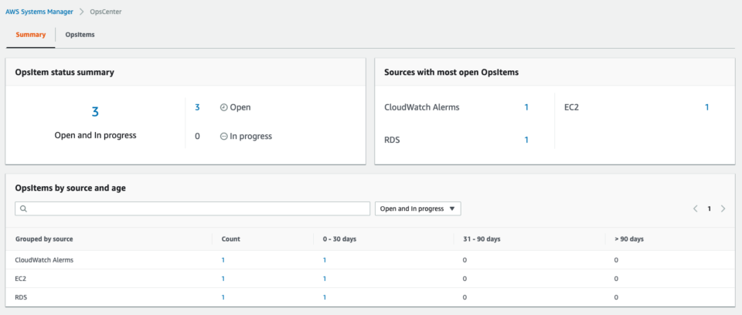Expand the Open and In progress dropdown

[x=418, y=208]
